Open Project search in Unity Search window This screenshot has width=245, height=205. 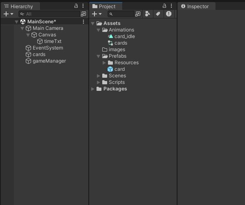click(138, 14)
